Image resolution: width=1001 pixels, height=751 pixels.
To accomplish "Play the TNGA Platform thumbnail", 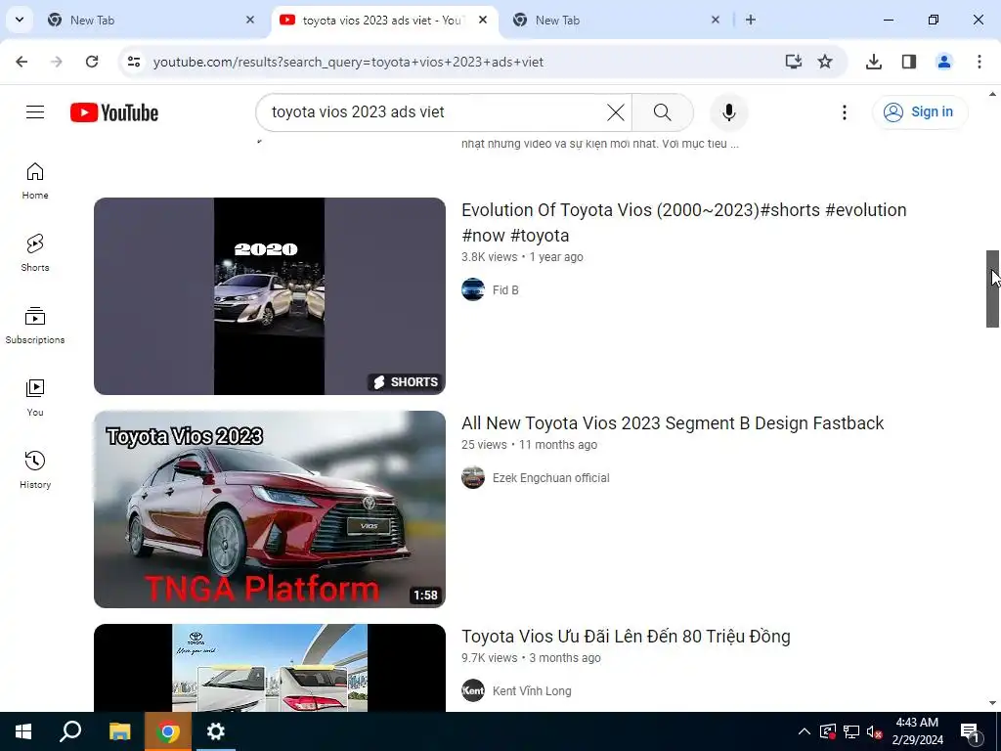I will [x=270, y=508].
